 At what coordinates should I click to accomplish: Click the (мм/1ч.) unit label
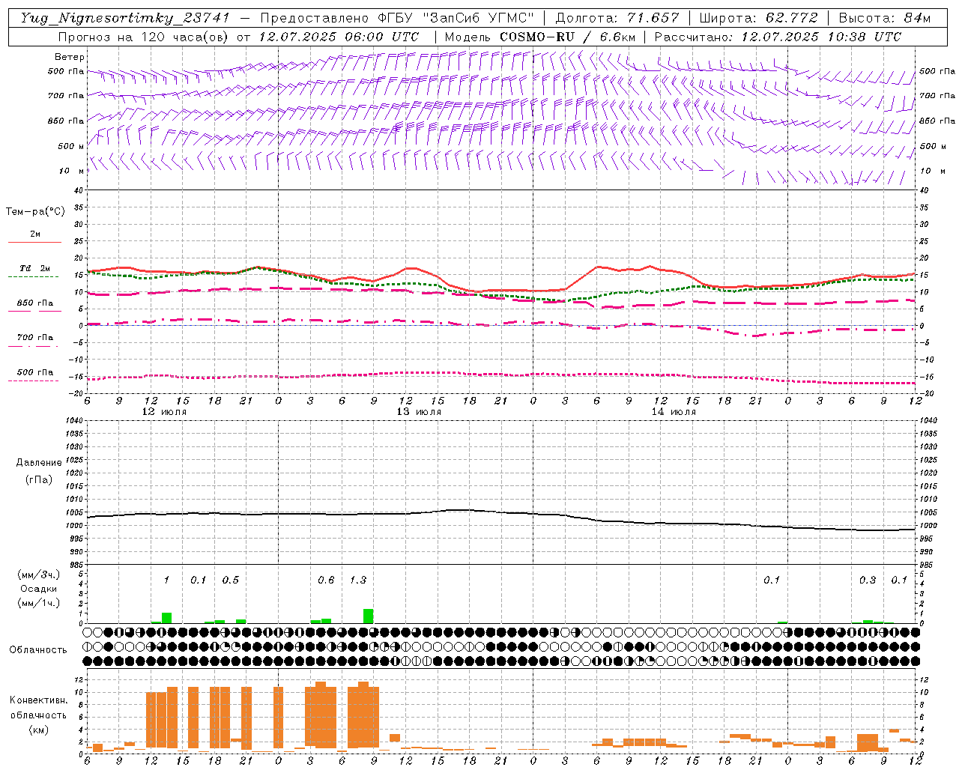tap(39, 603)
